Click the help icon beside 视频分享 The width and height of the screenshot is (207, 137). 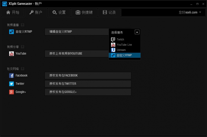(23, 47)
